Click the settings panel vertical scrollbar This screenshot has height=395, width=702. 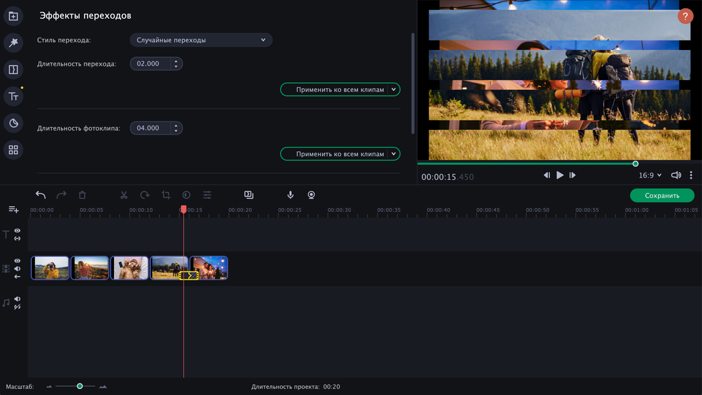click(412, 83)
